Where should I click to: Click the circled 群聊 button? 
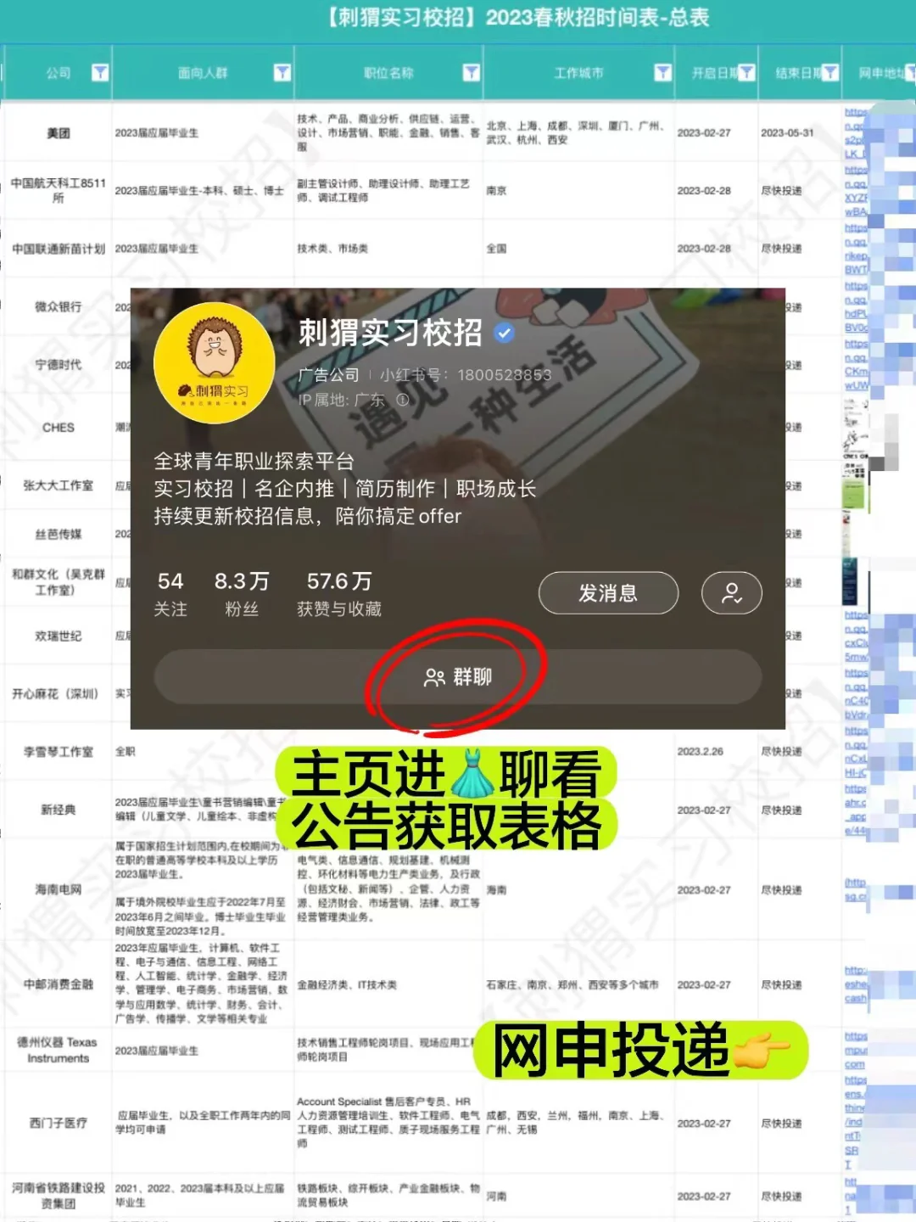tap(458, 676)
